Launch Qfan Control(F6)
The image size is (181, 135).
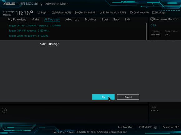pyautogui.click(x=85, y=12)
